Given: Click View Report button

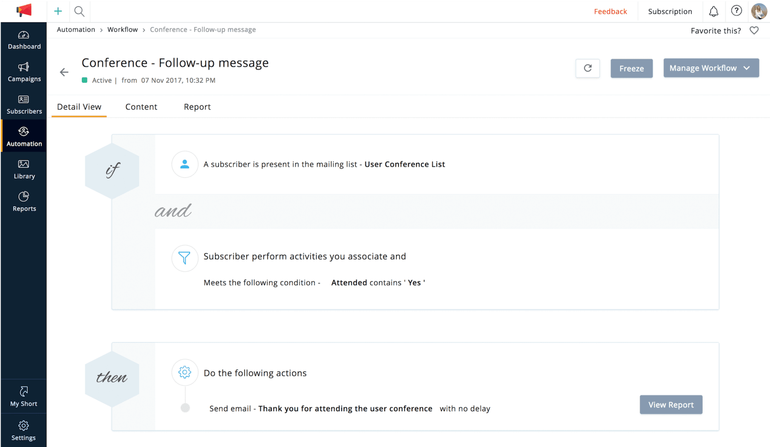Looking at the screenshot, I should pyautogui.click(x=671, y=405).
